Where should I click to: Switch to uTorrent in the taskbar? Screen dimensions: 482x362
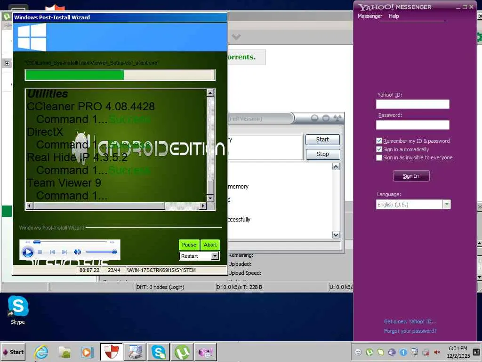(x=182, y=352)
